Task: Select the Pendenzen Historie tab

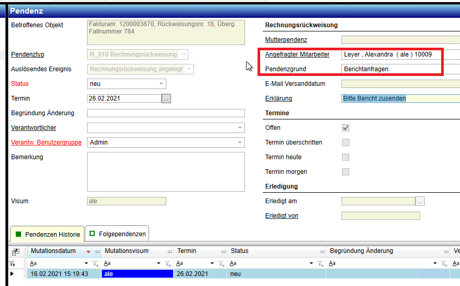Action: 47,234
